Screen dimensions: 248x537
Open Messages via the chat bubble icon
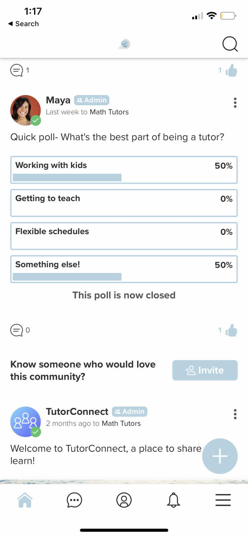tap(74, 500)
